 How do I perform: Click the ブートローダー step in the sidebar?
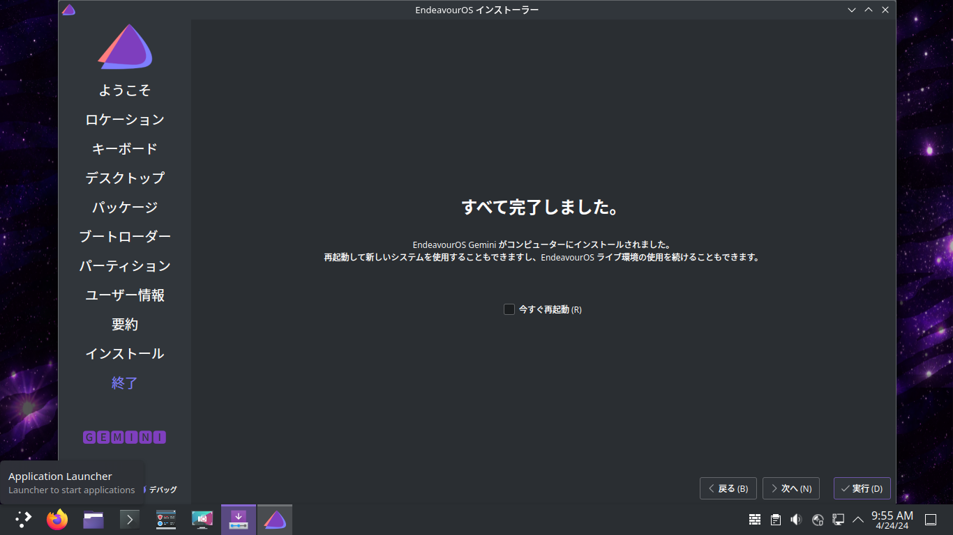point(125,237)
